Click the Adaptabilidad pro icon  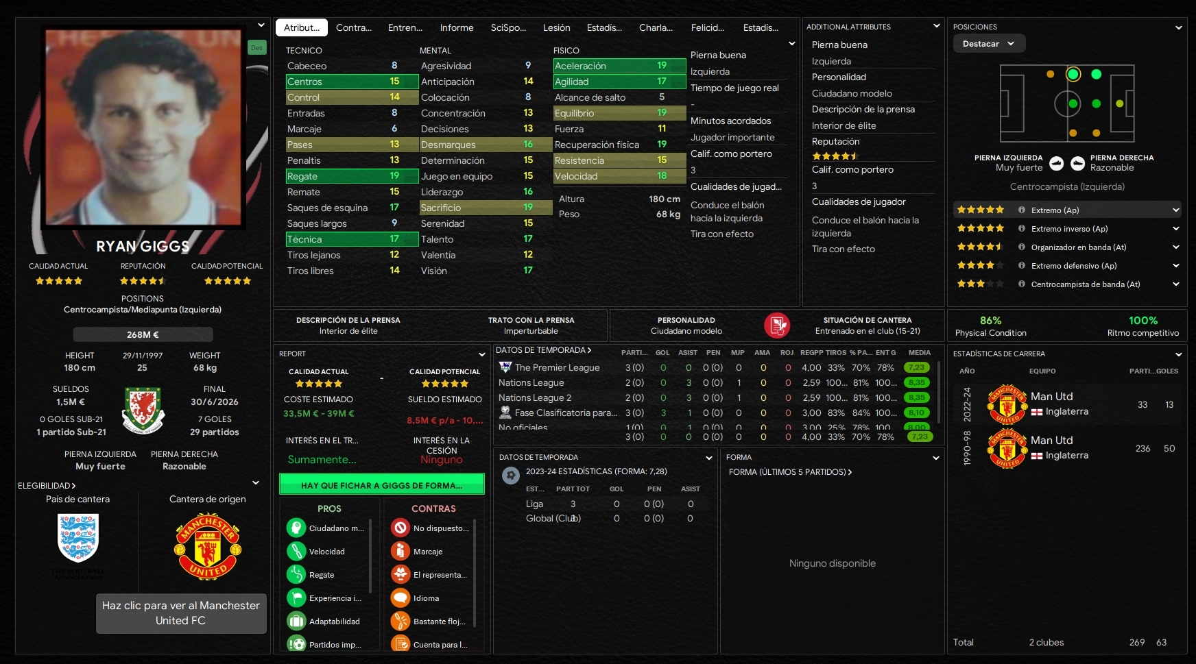(296, 622)
